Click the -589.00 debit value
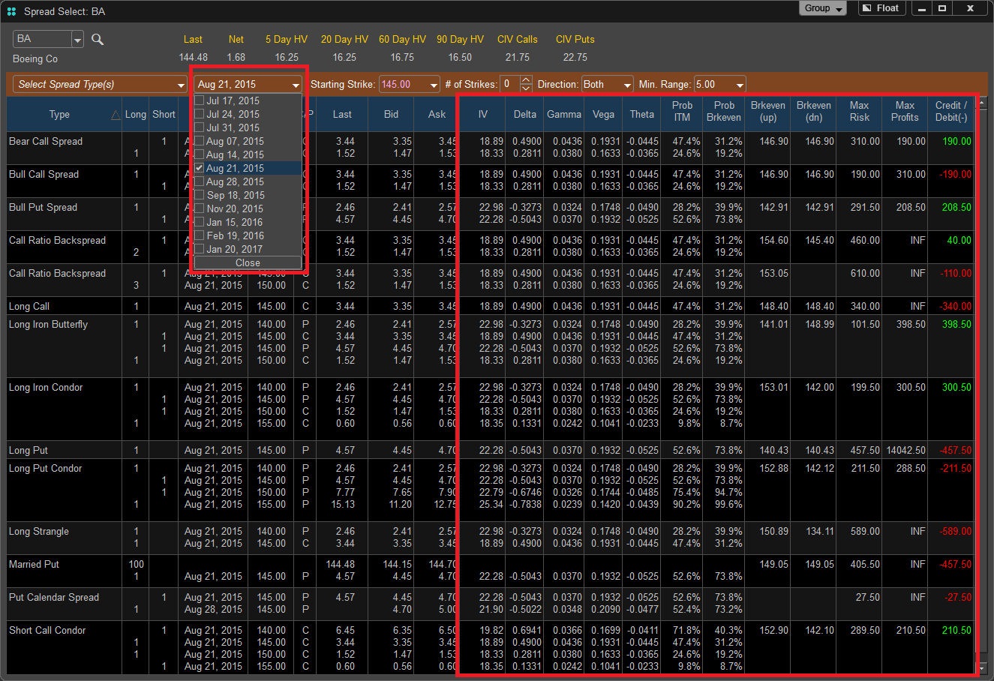 tap(955, 531)
